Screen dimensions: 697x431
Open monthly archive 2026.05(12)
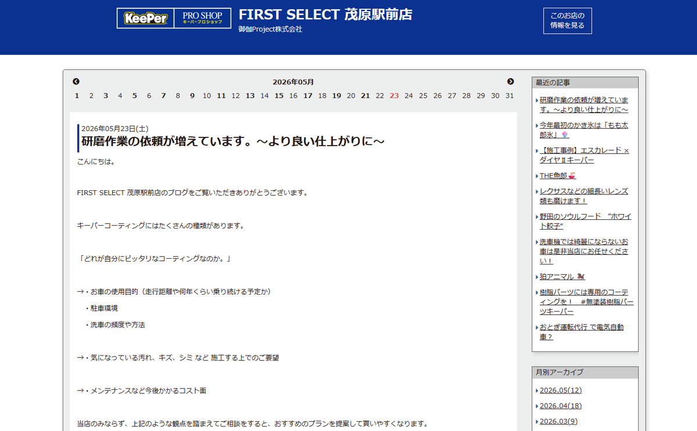pos(561,390)
